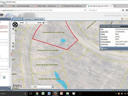Image resolution: width=128 pixels, height=96 pixels.
Task: Click the Street/Aerial transparency slider handle
Action: [27, 23]
